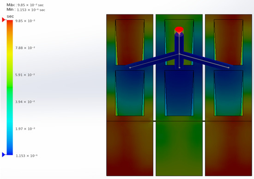Image resolution: width=254 pixels, height=179 pixels.
Task: Click the color legend gradient bar
Action: pos(10,87)
